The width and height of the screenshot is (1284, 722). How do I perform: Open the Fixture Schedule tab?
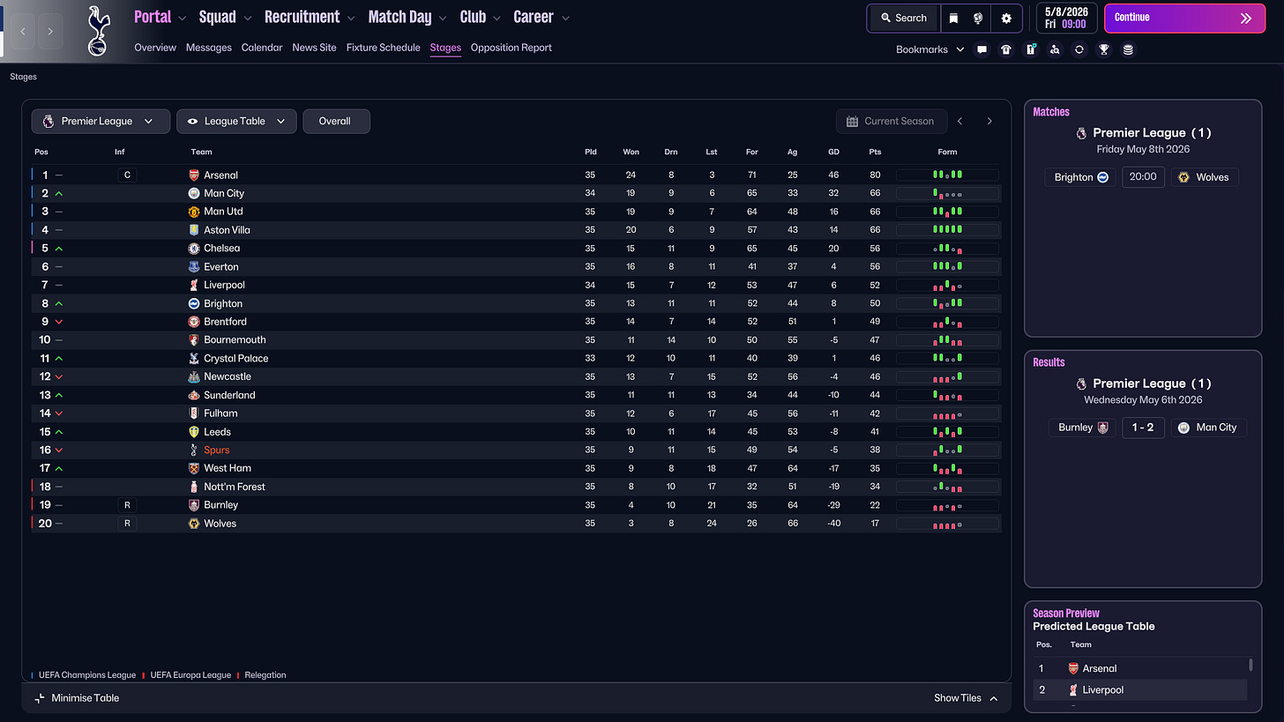point(383,48)
